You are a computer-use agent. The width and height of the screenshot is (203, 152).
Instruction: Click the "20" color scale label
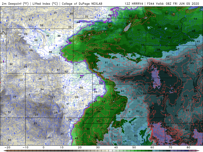click(80, 147)
